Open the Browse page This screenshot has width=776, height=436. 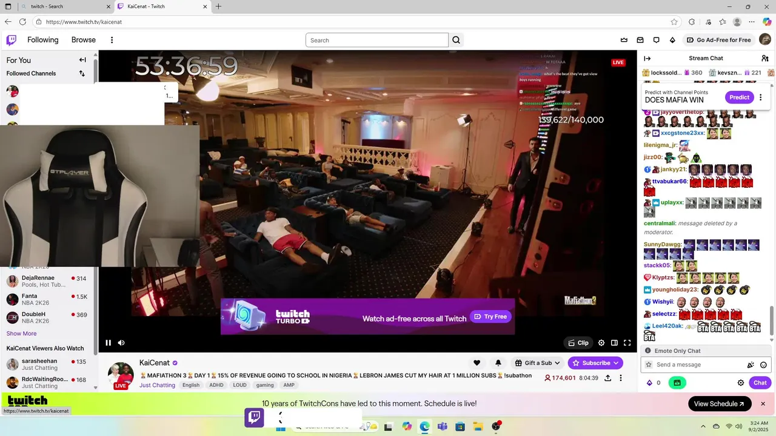click(84, 40)
